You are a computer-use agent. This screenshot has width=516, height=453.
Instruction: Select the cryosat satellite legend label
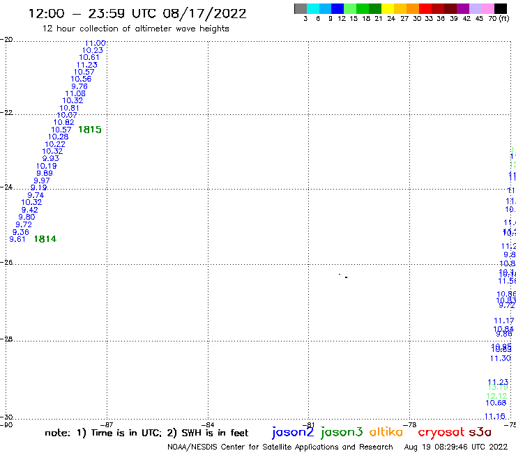(441, 432)
